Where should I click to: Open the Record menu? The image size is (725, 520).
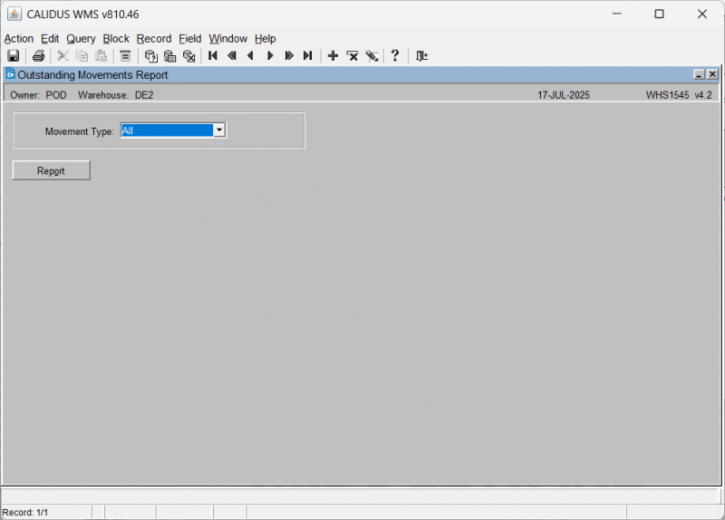coord(154,39)
